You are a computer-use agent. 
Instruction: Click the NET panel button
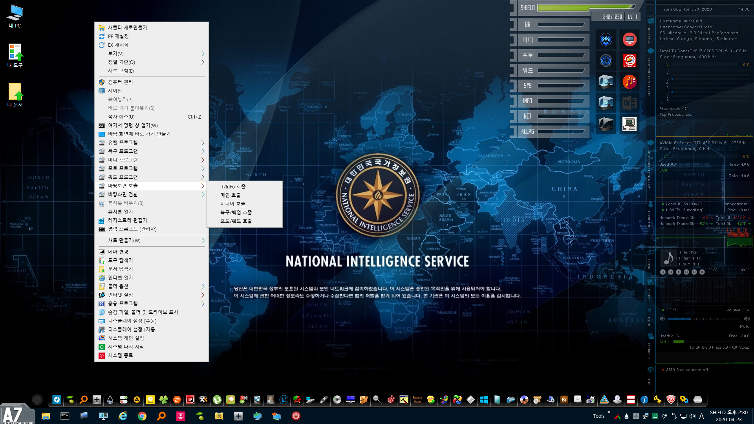click(x=550, y=116)
